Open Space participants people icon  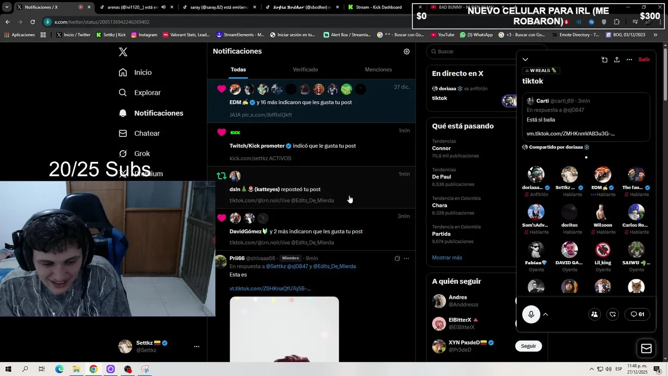coord(594,314)
